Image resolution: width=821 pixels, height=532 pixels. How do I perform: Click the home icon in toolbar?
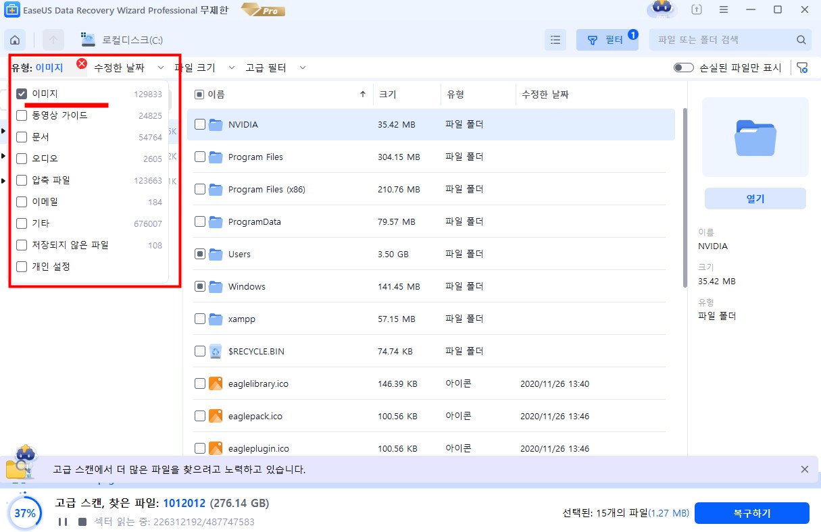(x=15, y=40)
